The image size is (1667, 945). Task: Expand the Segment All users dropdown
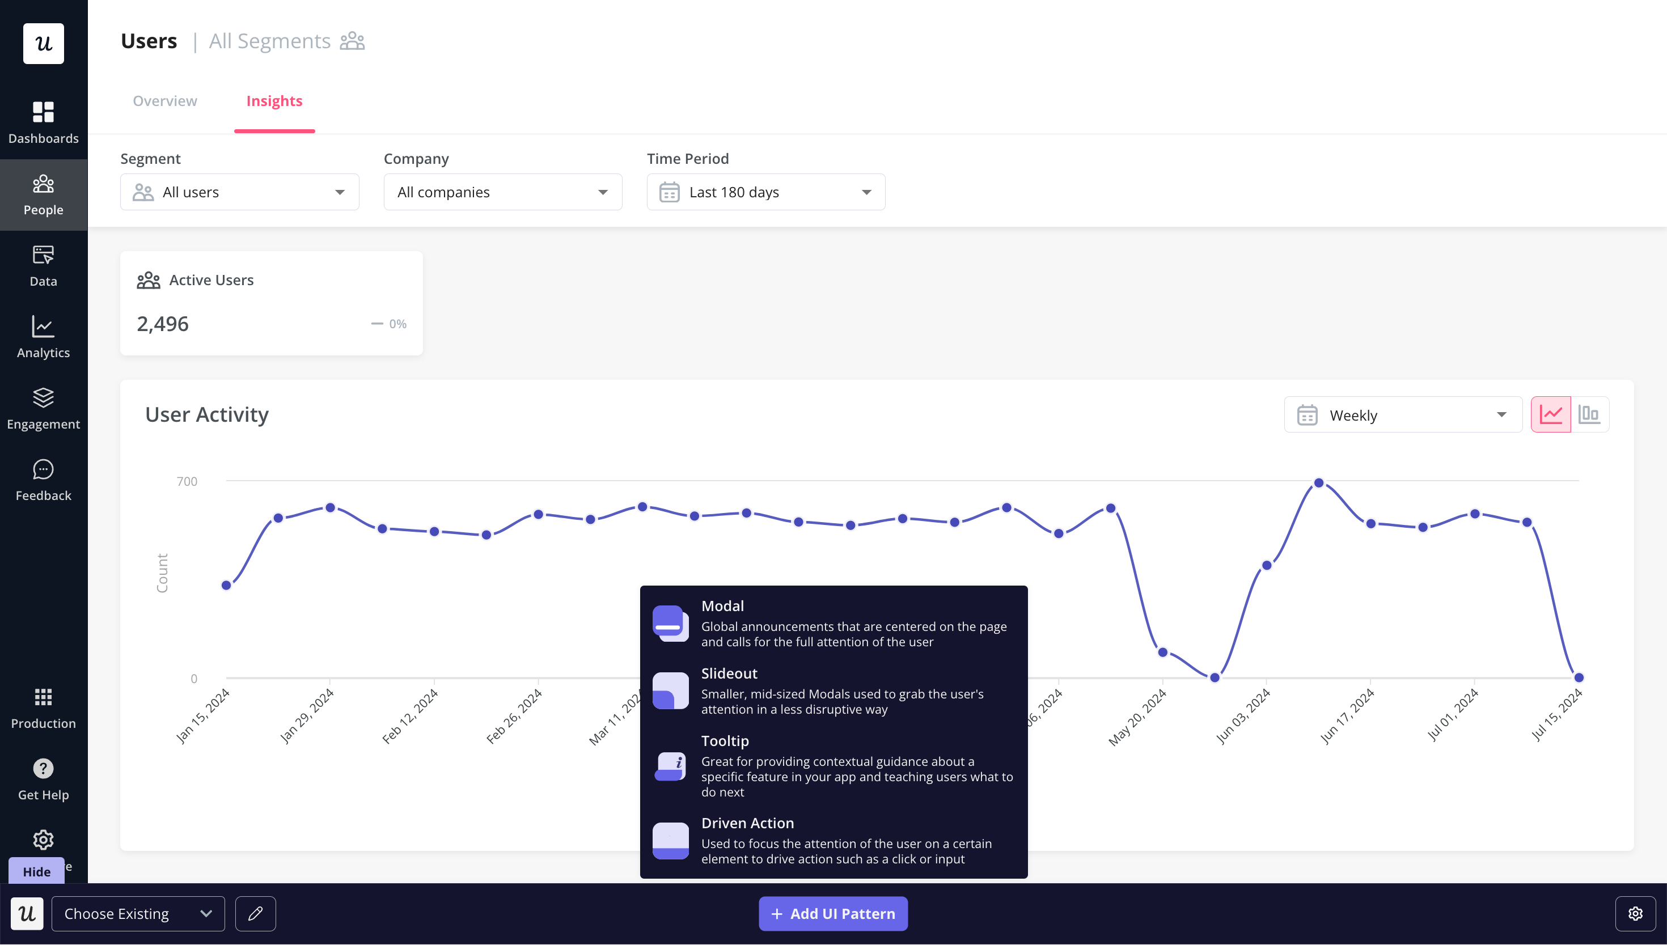click(x=239, y=192)
